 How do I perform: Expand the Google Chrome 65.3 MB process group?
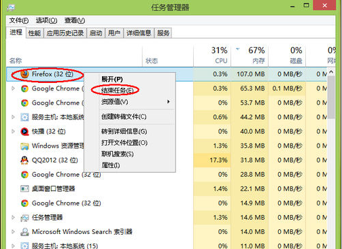coord(13,88)
